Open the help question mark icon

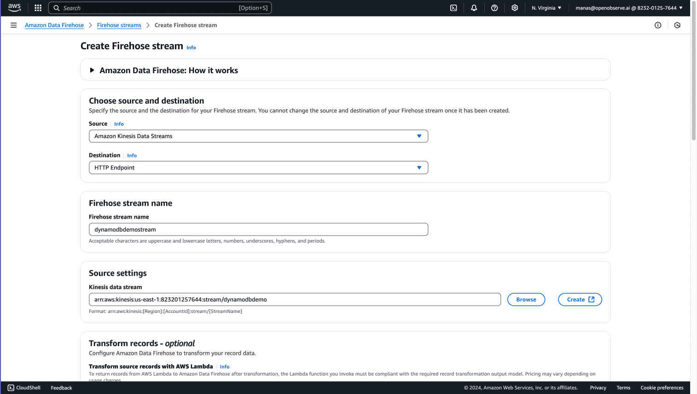click(494, 8)
